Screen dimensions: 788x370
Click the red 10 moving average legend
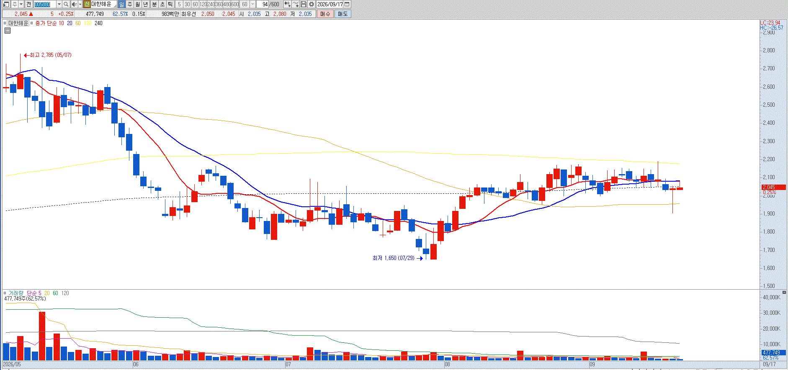pyautogui.click(x=62, y=23)
